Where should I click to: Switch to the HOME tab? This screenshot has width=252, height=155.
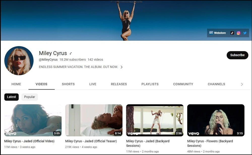[x=16, y=84]
